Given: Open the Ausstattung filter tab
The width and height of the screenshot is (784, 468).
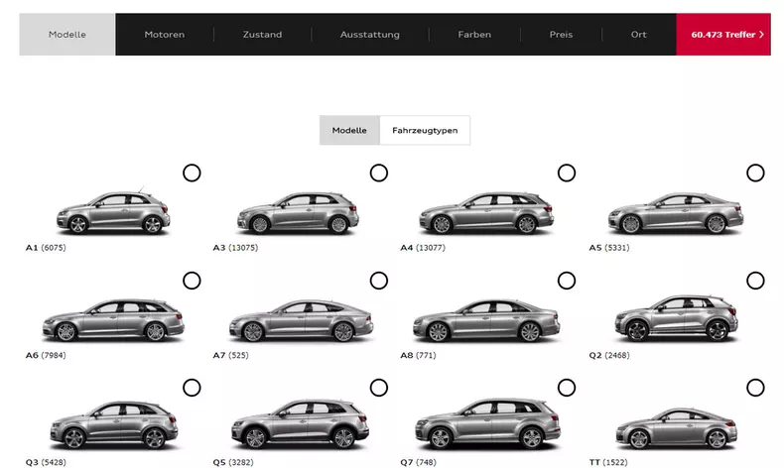Looking at the screenshot, I should pos(369,35).
